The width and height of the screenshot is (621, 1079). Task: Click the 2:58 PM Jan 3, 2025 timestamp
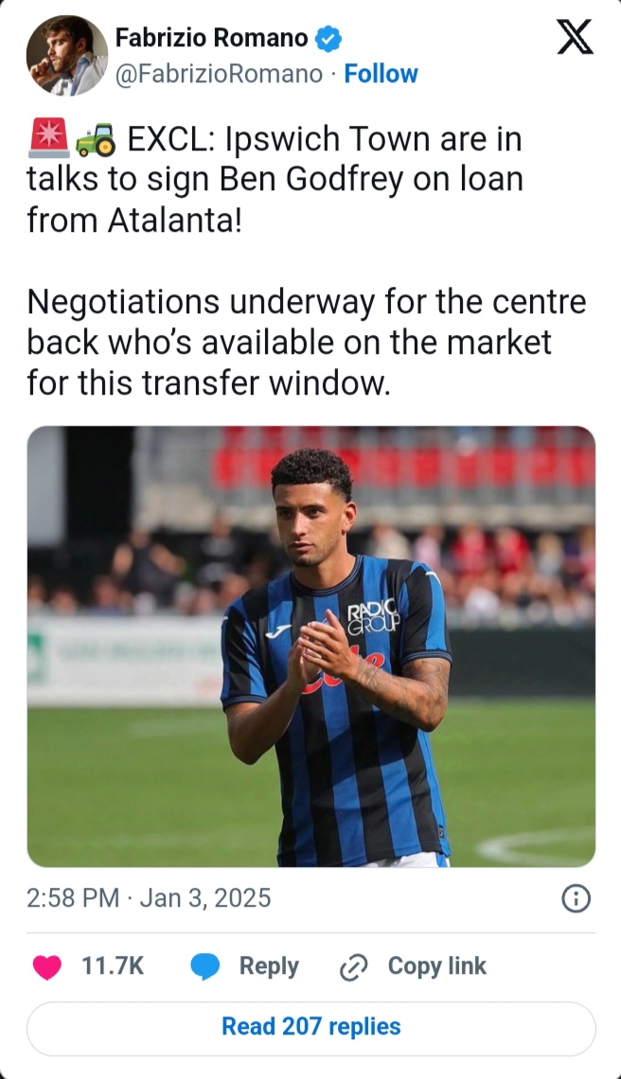(x=149, y=898)
